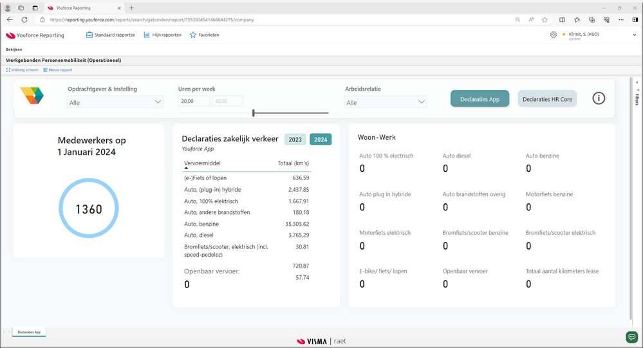The image size is (643, 348).
Task: Select the Auto, benzine row
Action: point(247,224)
